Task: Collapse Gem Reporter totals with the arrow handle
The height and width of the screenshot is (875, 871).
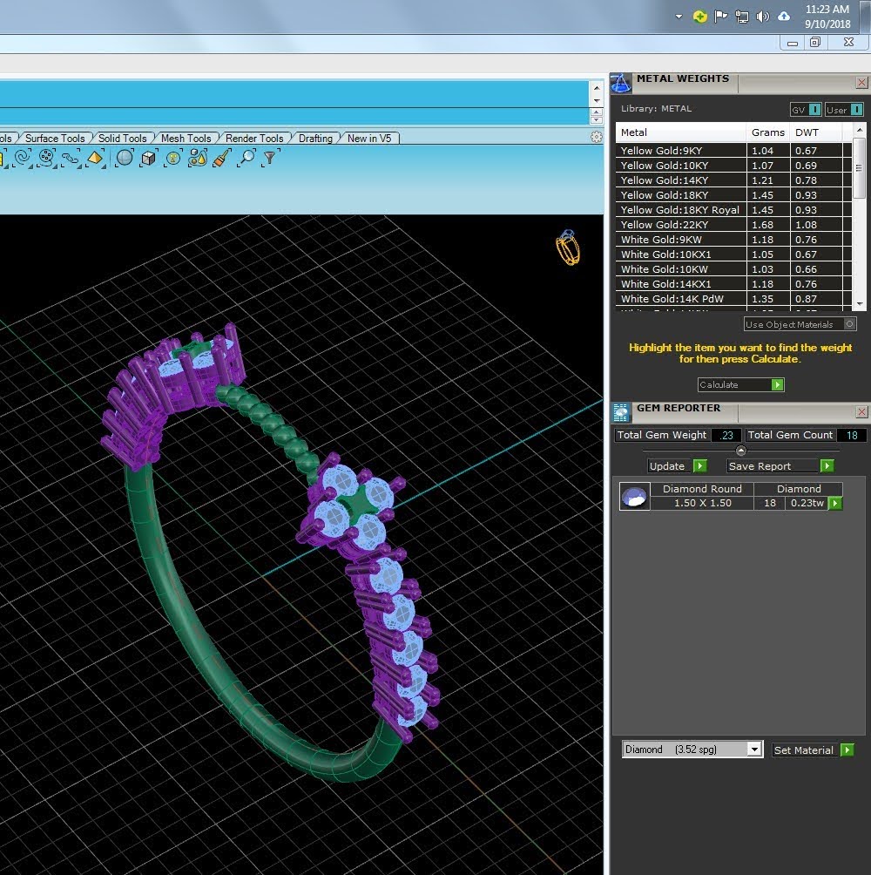Action: pos(740,451)
